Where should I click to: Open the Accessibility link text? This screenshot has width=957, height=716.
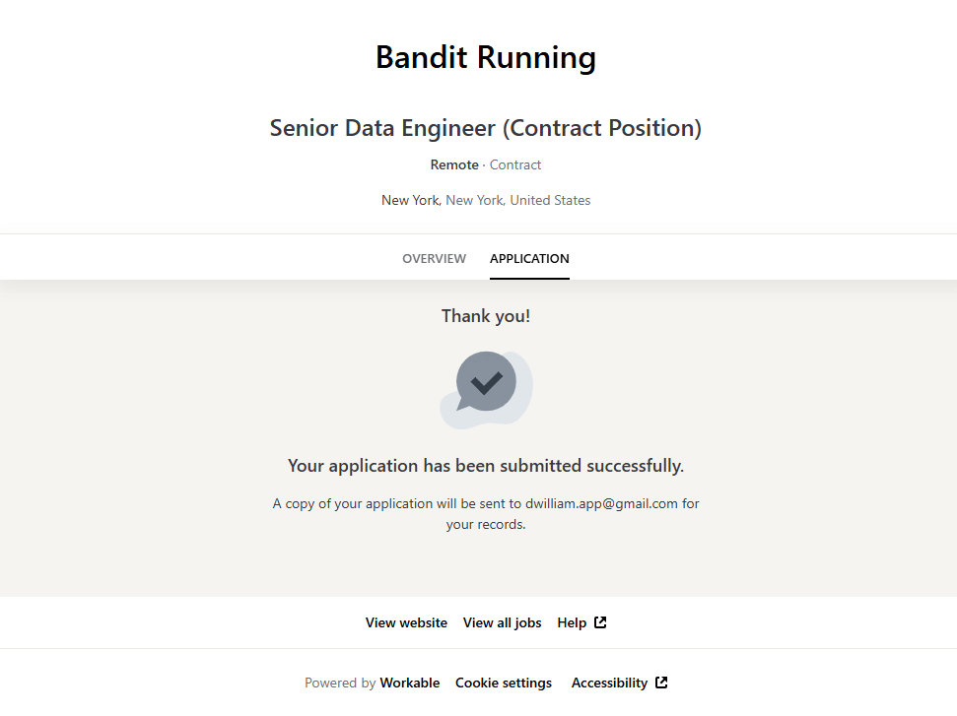coord(609,683)
